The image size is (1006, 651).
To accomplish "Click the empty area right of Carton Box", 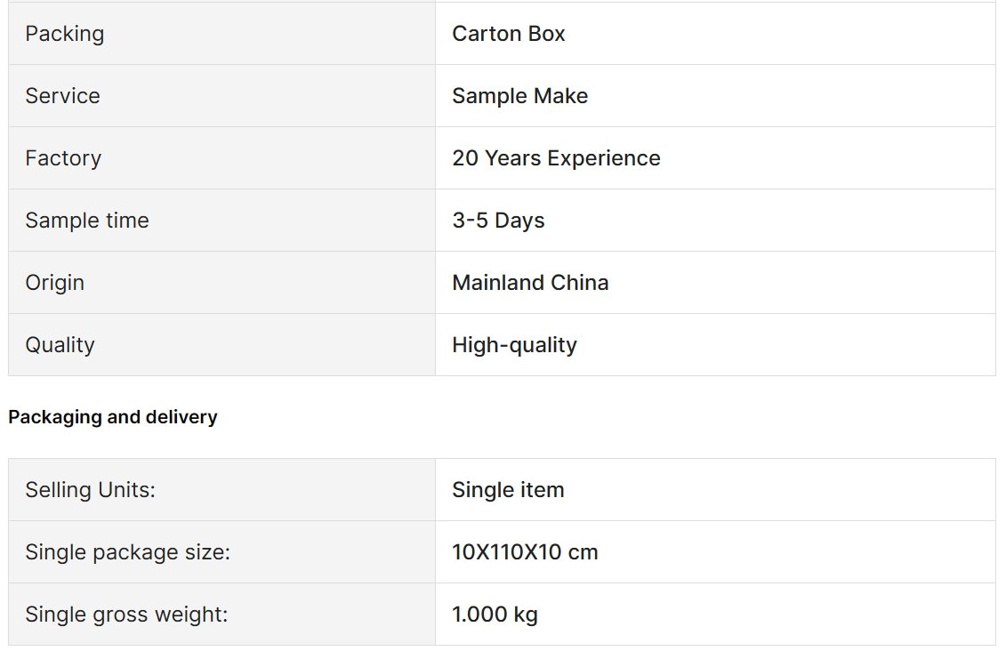I will coord(779,34).
